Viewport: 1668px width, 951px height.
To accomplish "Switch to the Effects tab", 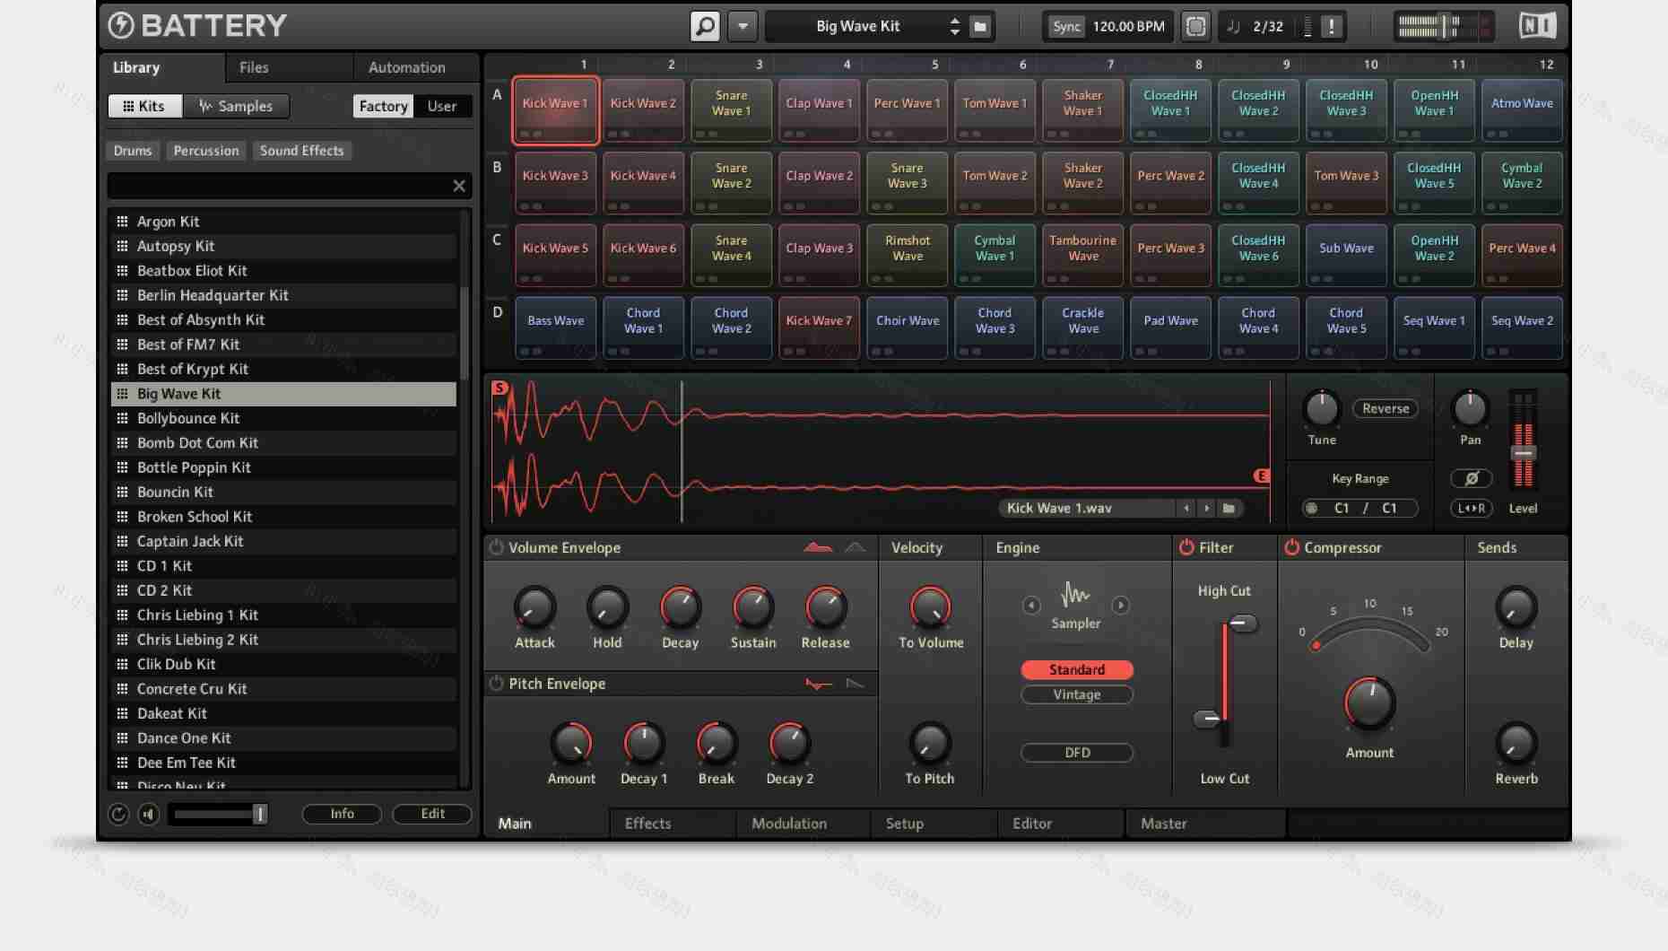I will pyautogui.click(x=647, y=823).
